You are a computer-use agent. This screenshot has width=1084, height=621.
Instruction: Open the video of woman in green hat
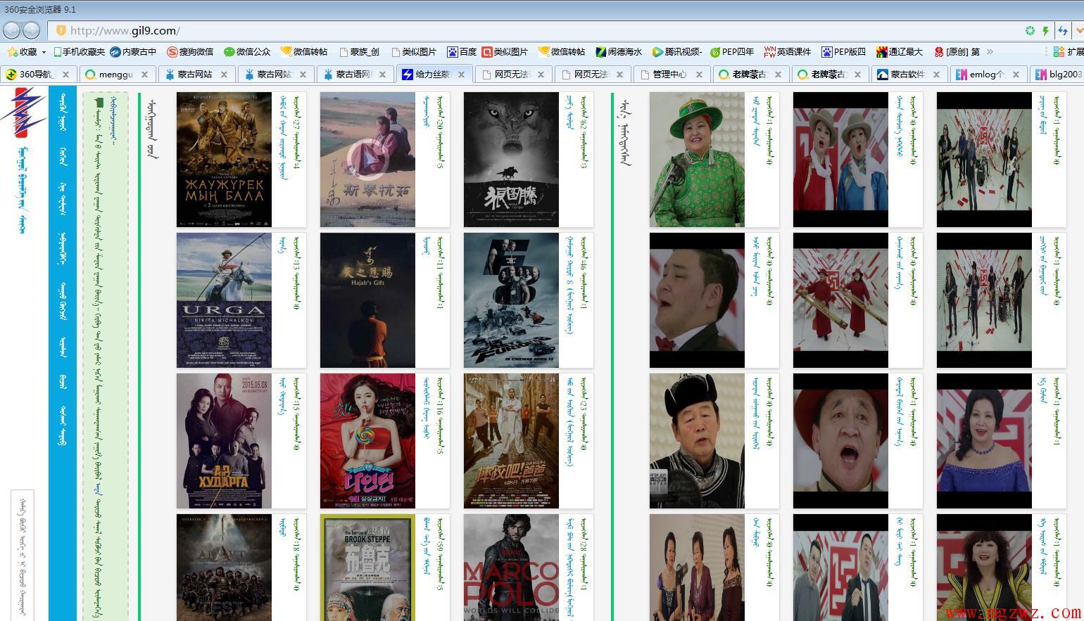click(x=697, y=160)
